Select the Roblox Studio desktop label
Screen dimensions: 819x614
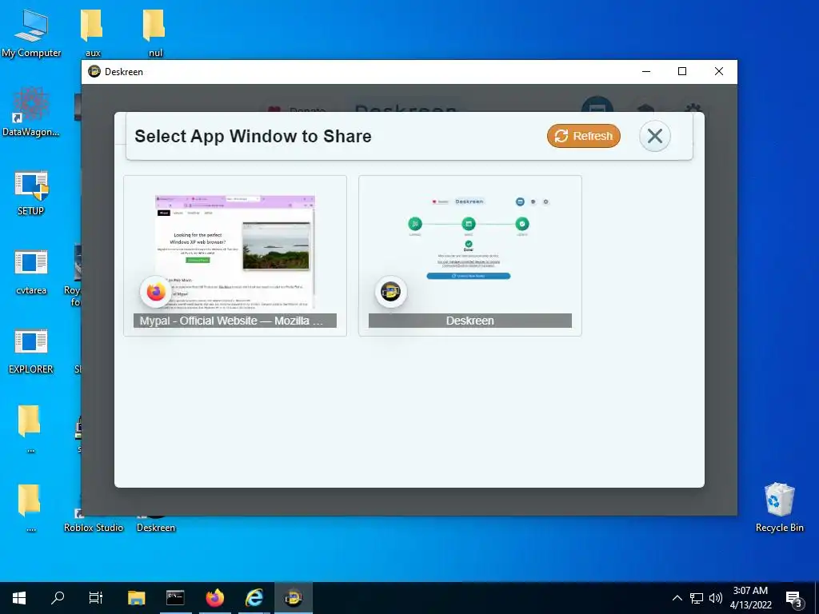(94, 528)
